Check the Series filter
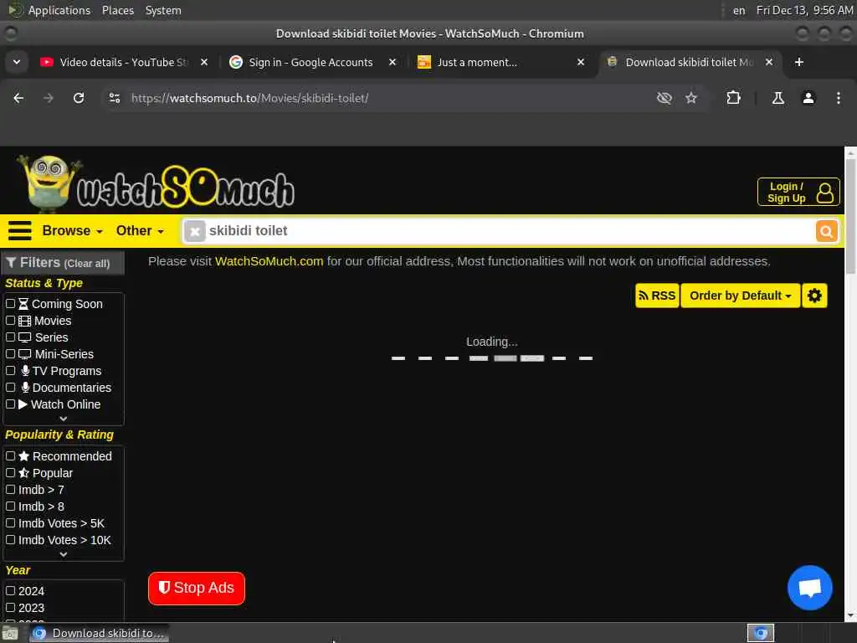 (x=10, y=337)
